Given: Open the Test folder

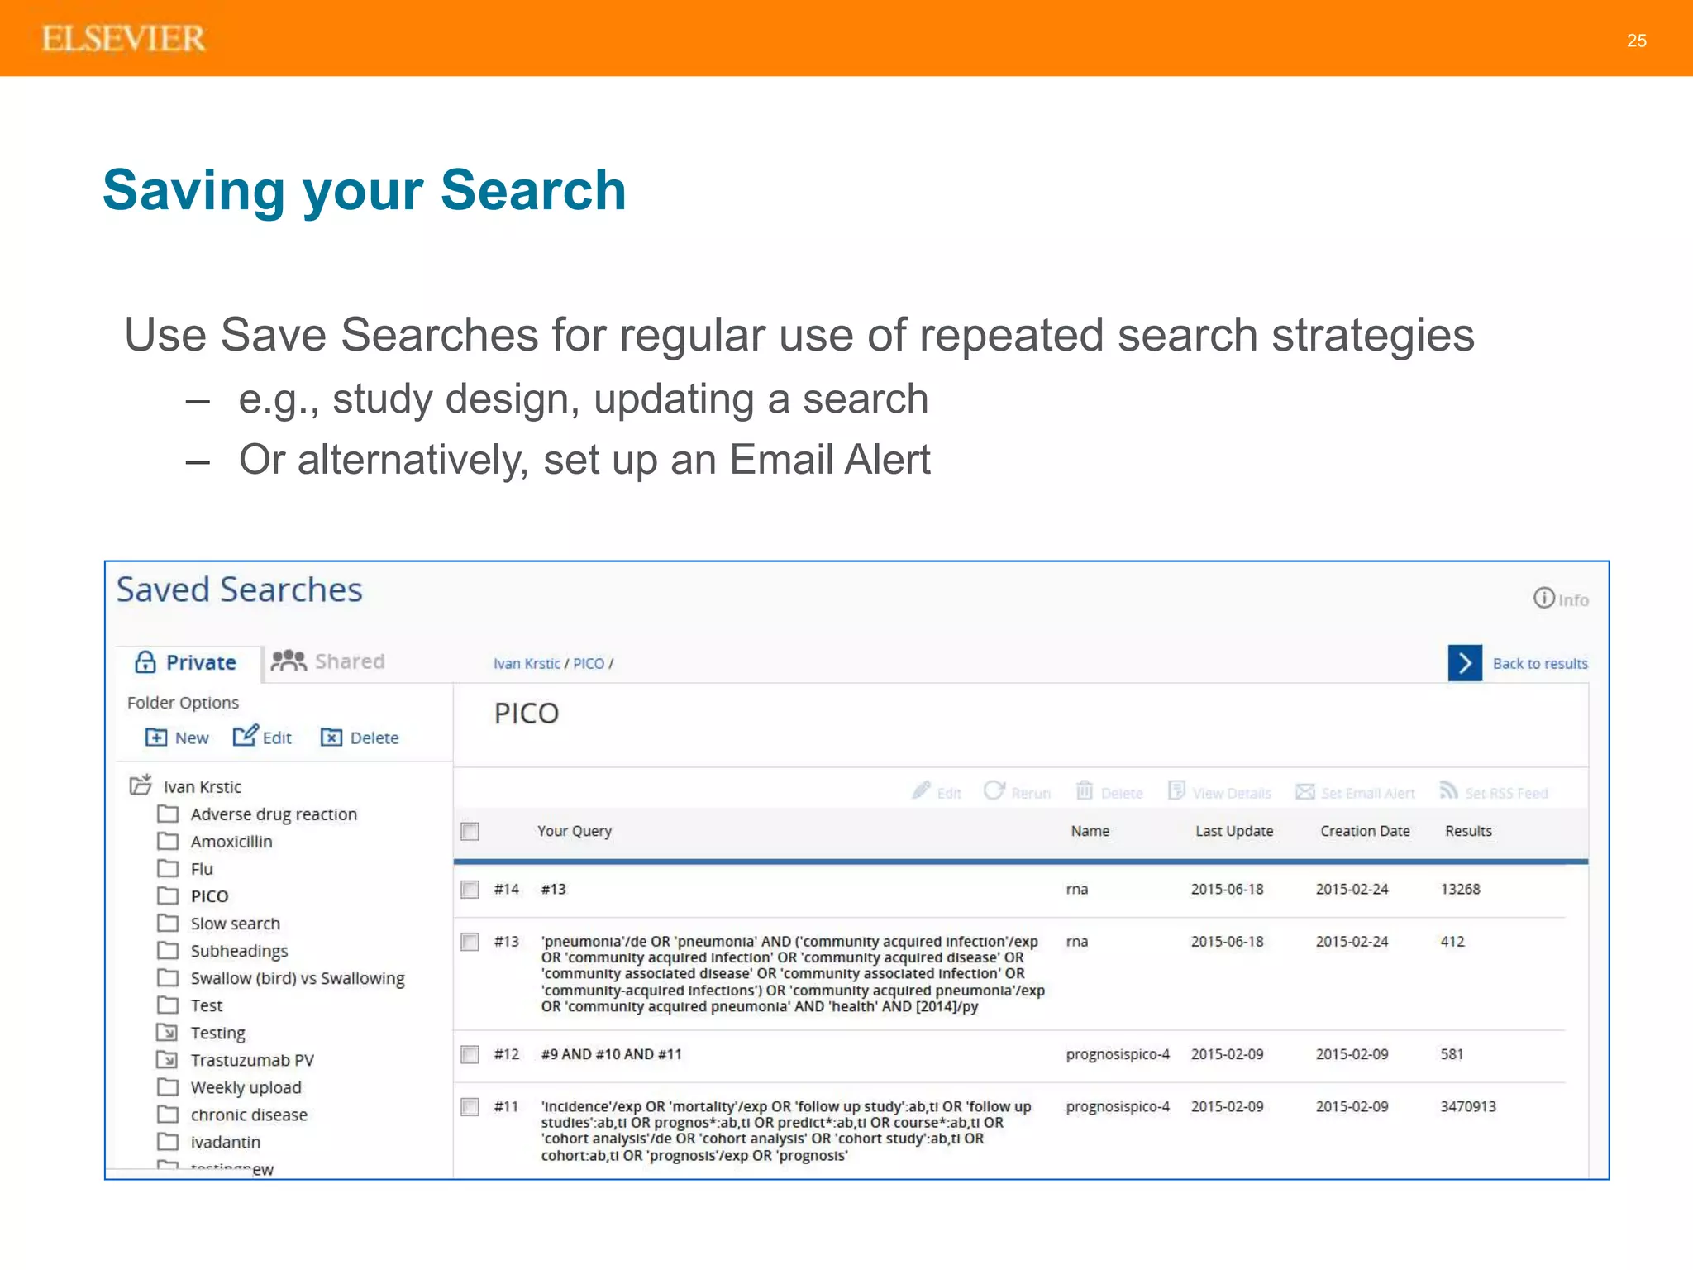Looking at the screenshot, I should coord(207,1005).
